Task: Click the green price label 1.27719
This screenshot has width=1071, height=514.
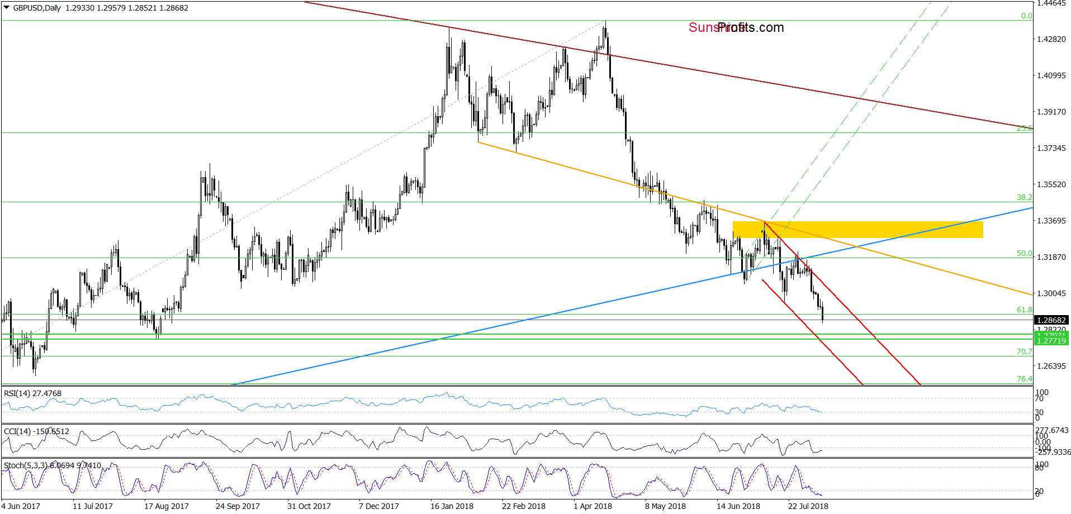Action: (1051, 341)
